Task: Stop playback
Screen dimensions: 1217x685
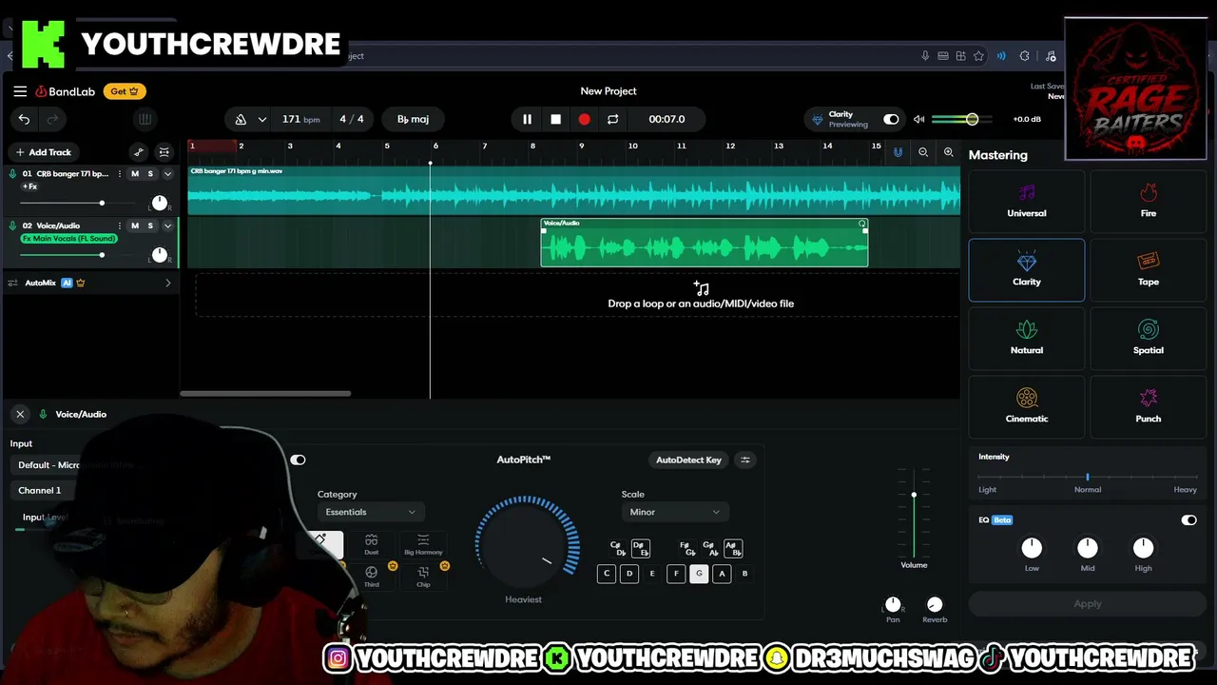Action: coord(555,119)
